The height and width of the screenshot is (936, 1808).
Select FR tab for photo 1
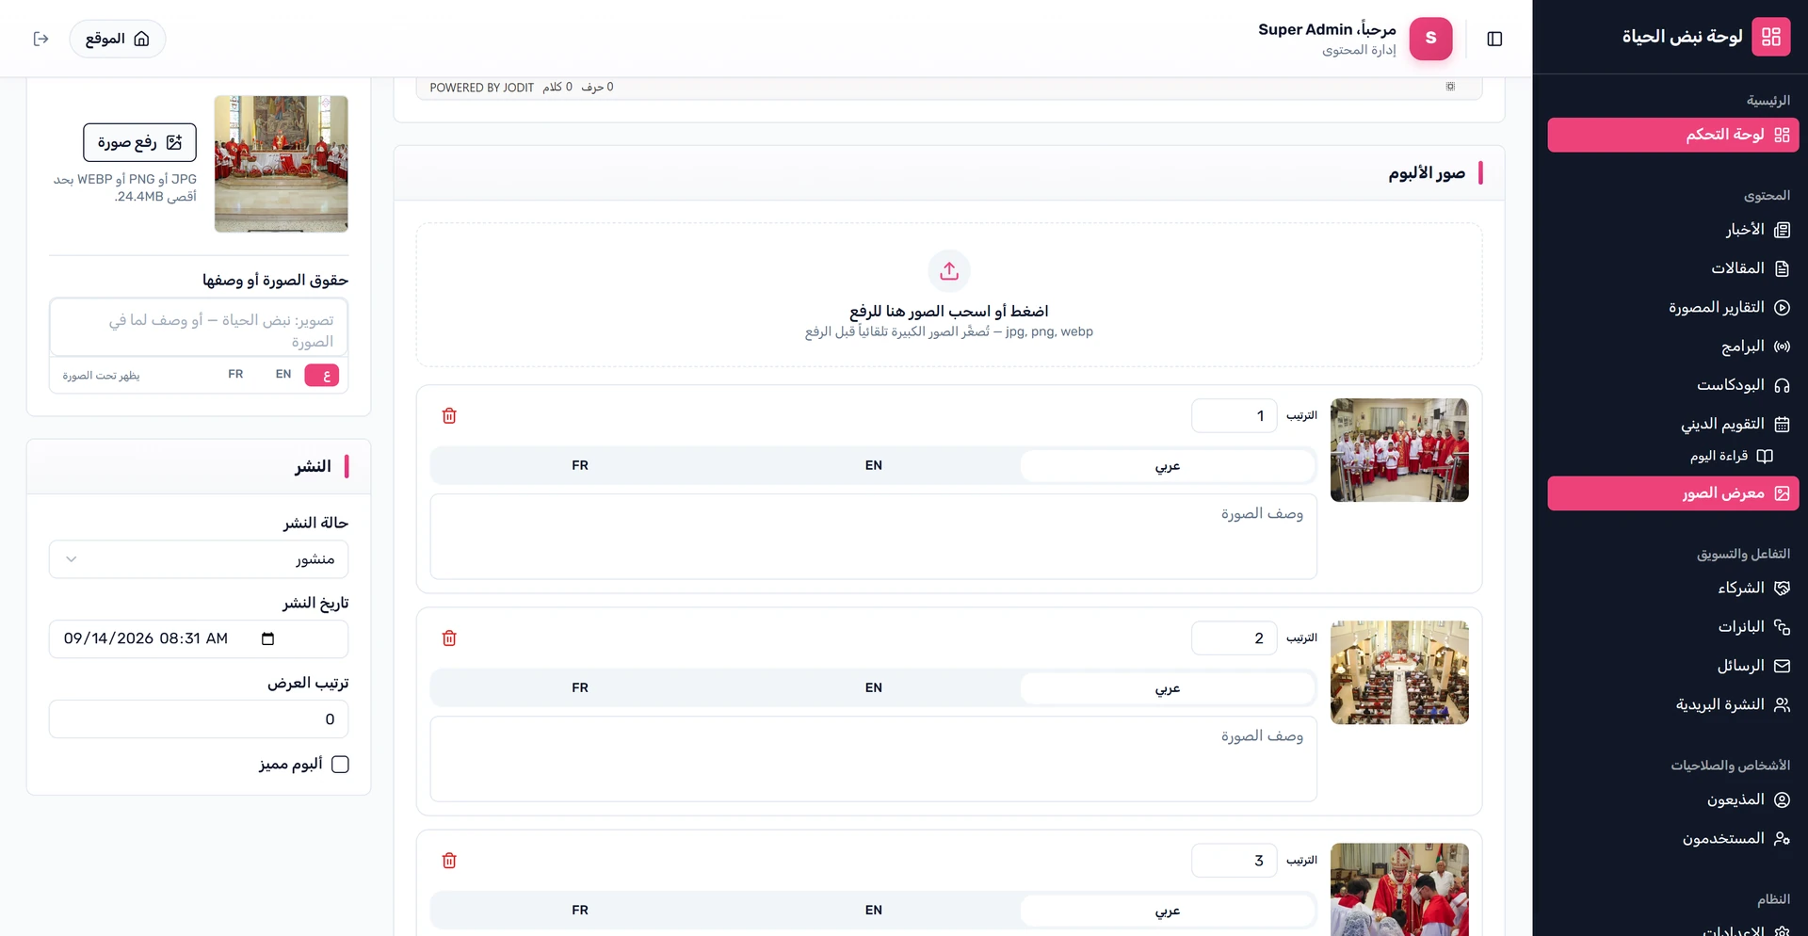[580, 465]
